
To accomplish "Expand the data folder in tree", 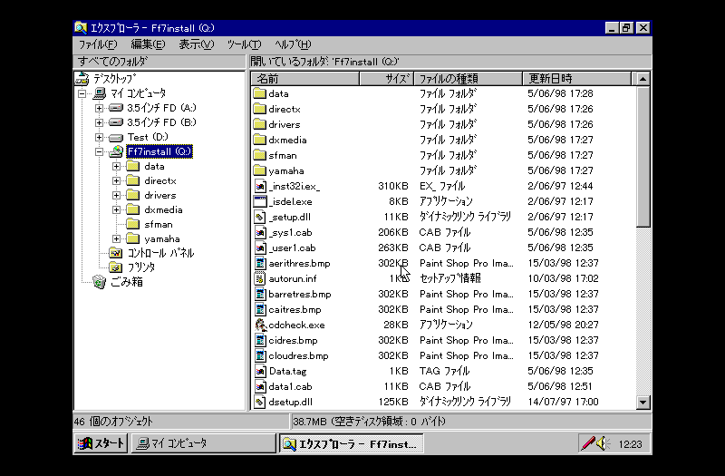I will click(117, 166).
